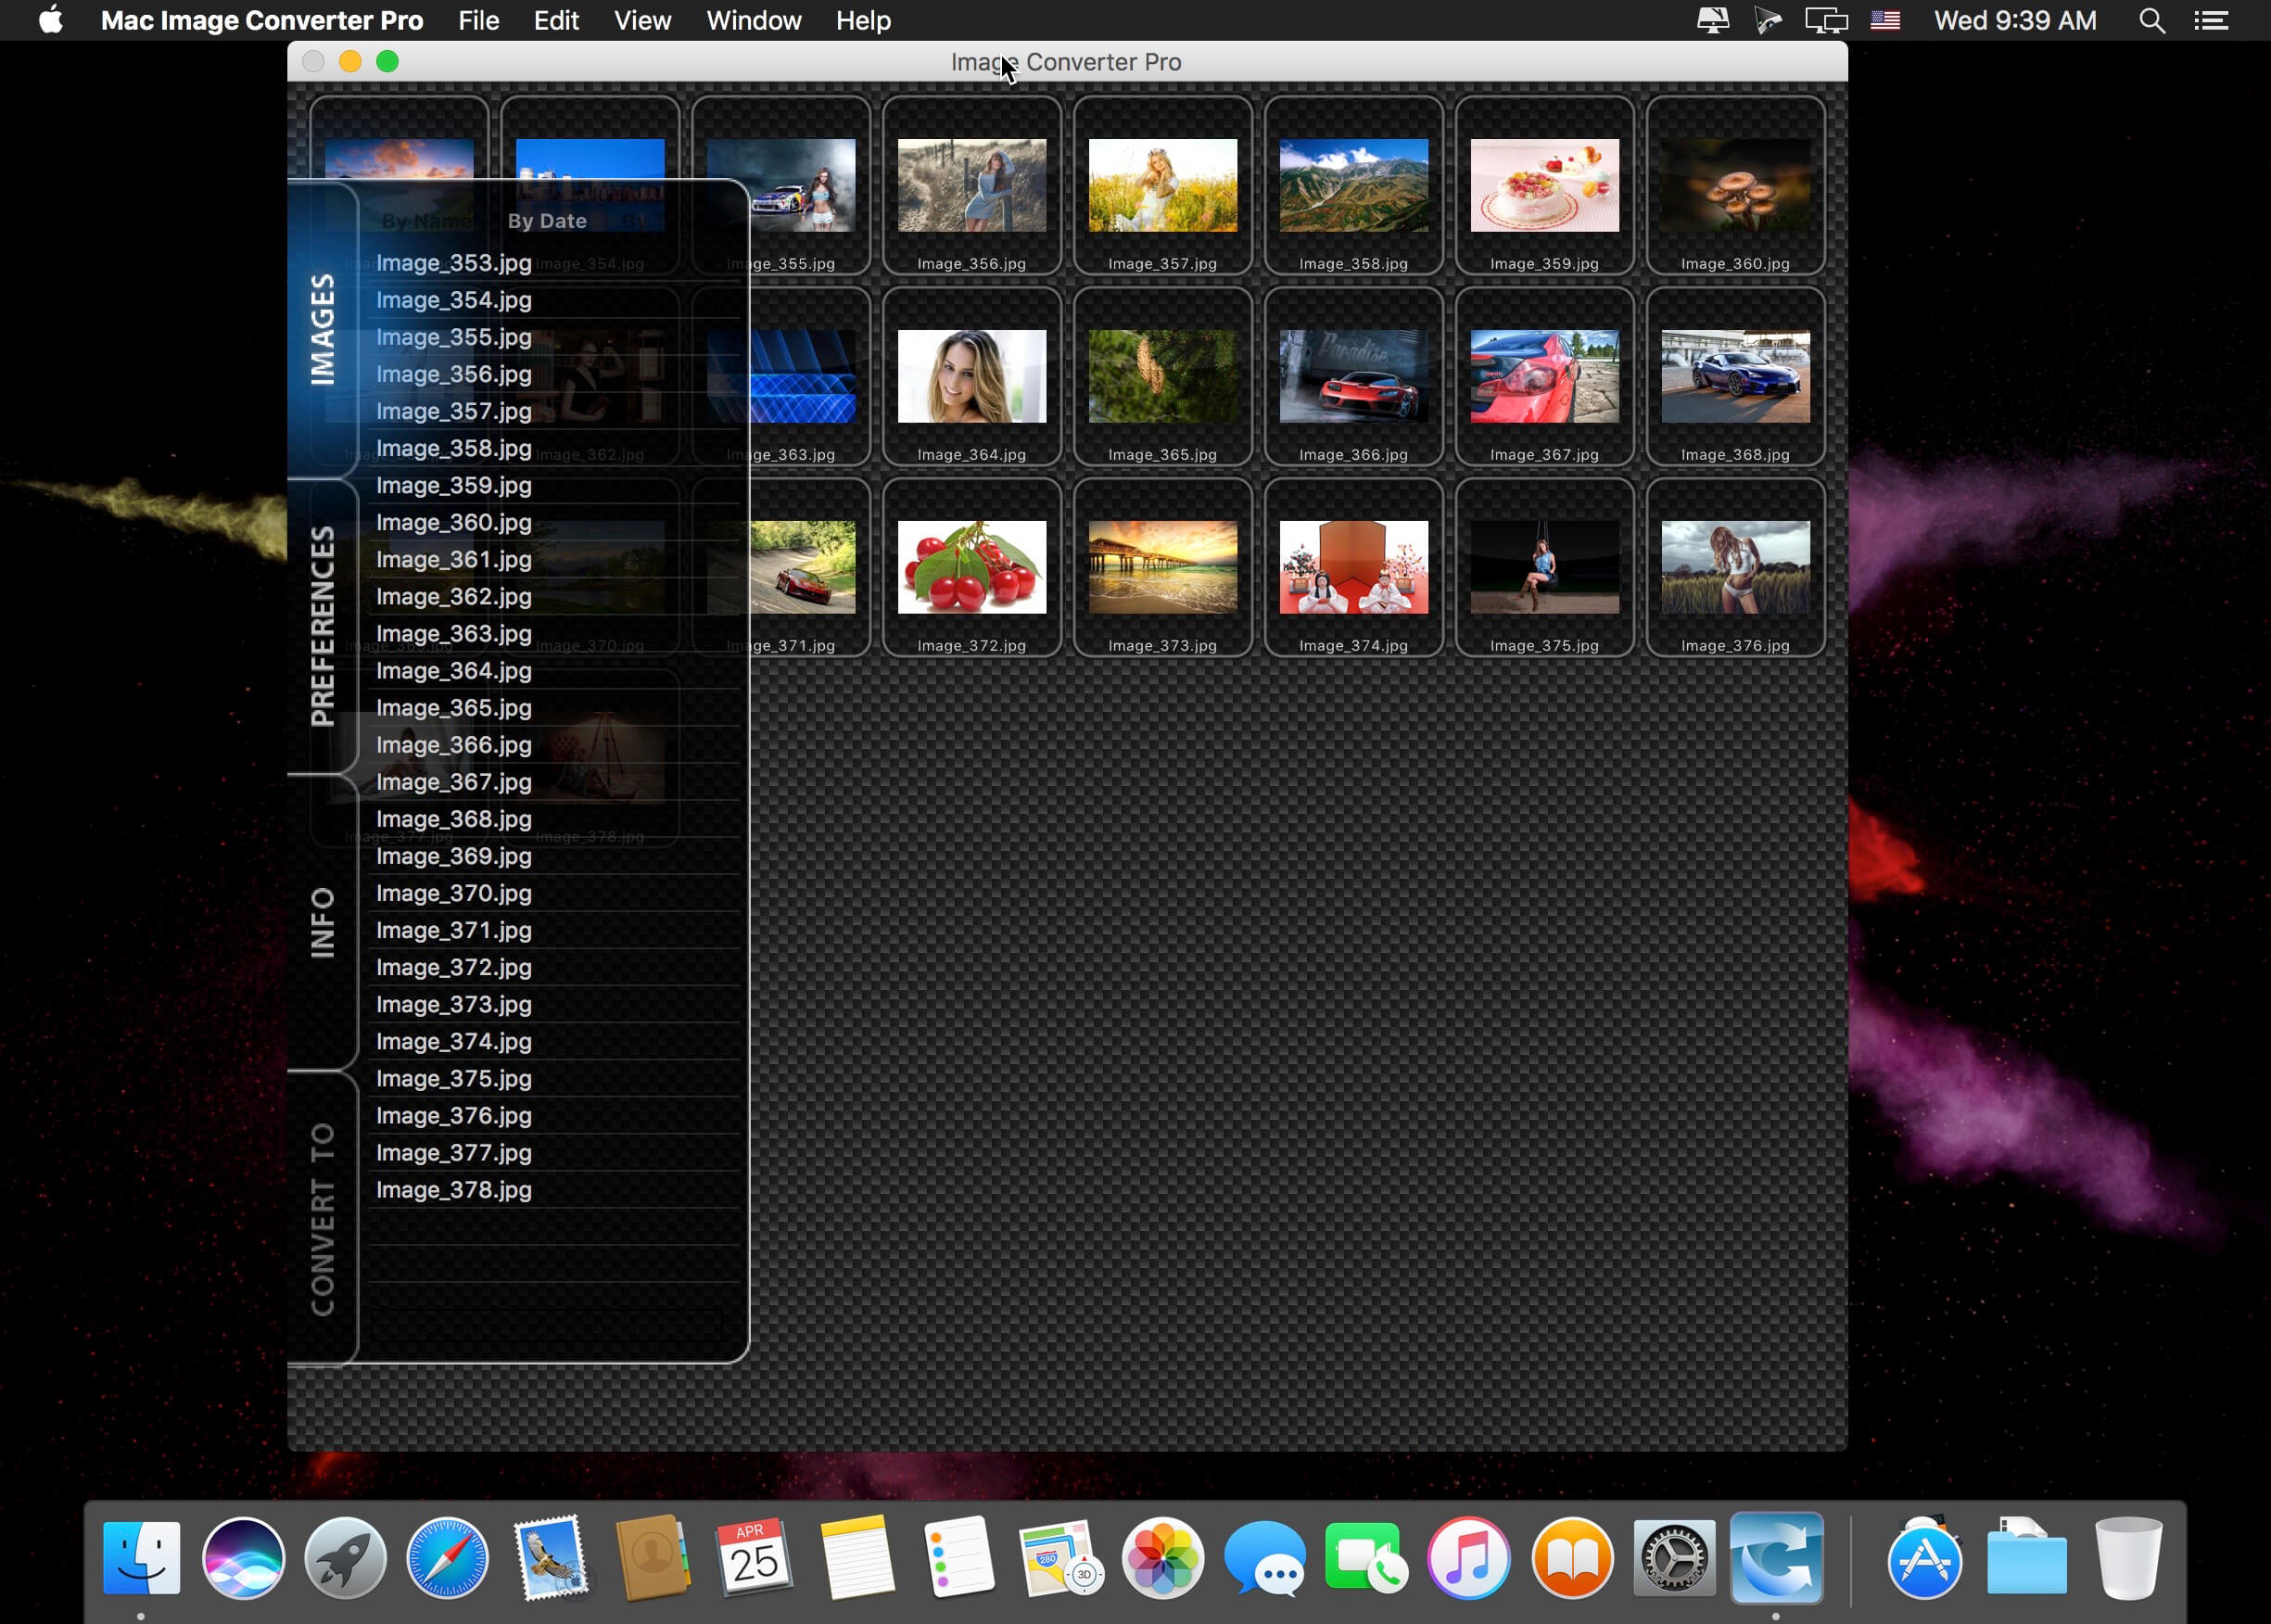Select Image_360.jpg in sidebar
The image size is (2271, 1624).
point(457,522)
